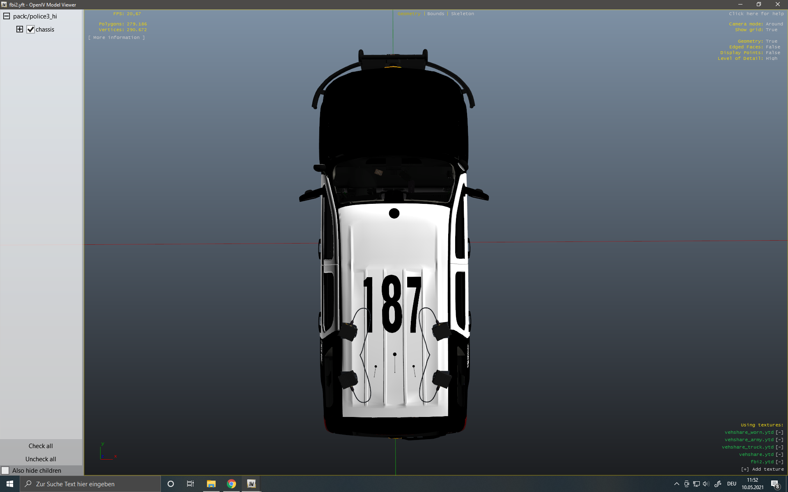Switch to the Skeleton view tab
Screen dimensions: 788x492
[462, 14]
